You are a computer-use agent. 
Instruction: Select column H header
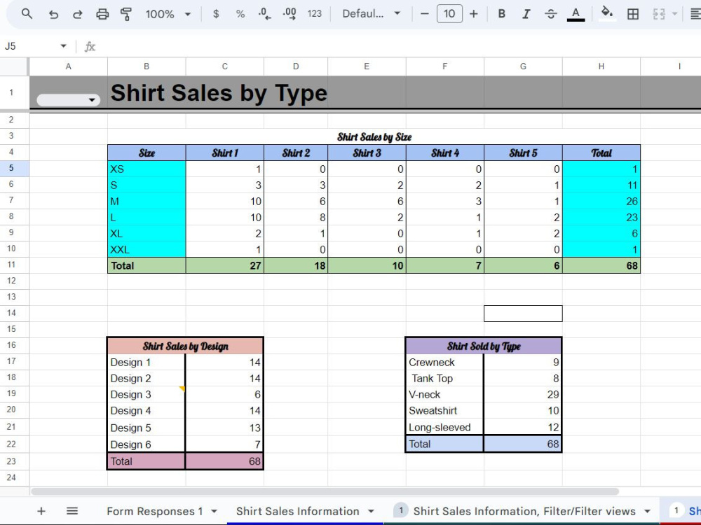click(x=601, y=66)
